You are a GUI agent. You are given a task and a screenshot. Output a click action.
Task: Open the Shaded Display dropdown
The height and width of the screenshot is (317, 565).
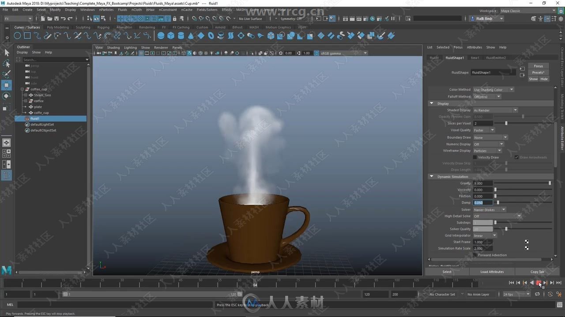(x=495, y=110)
